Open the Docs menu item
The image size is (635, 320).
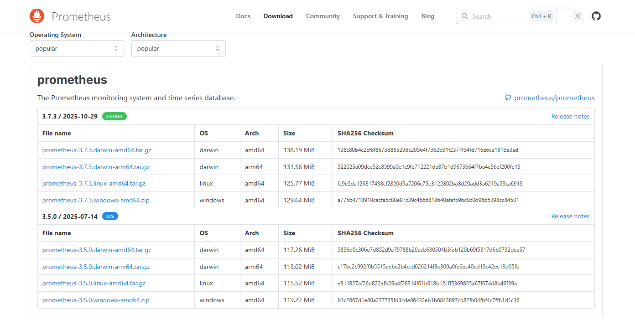point(243,16)
